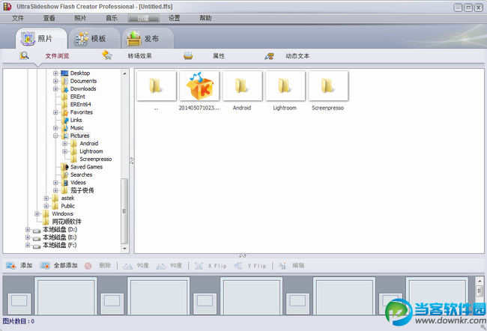Select Links folder in tree
Screen dimensions: 487x331
pyautogui.click(x=76, y=120)
